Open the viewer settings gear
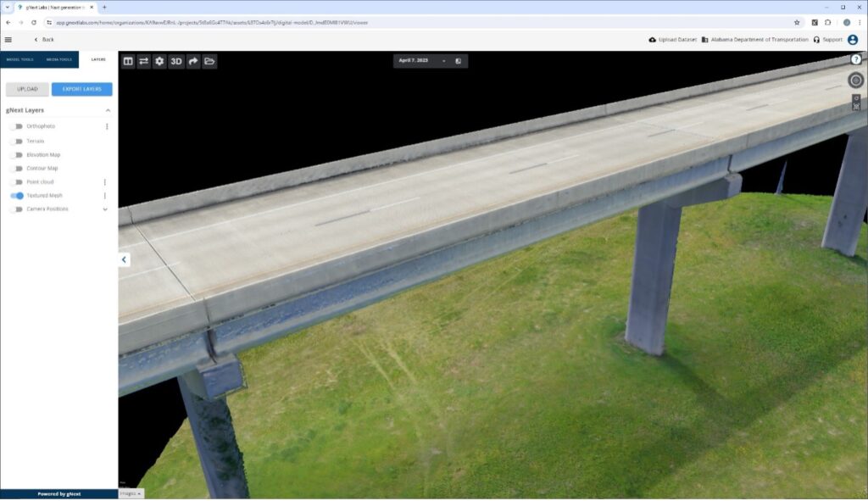This screenshot has width=868, height=501. click(160, 60)
